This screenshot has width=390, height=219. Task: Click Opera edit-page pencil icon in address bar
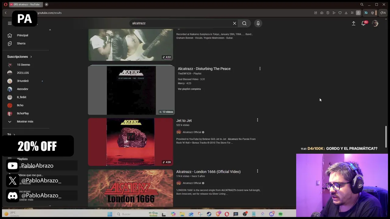pyautogui.click(x=316, y=13)
